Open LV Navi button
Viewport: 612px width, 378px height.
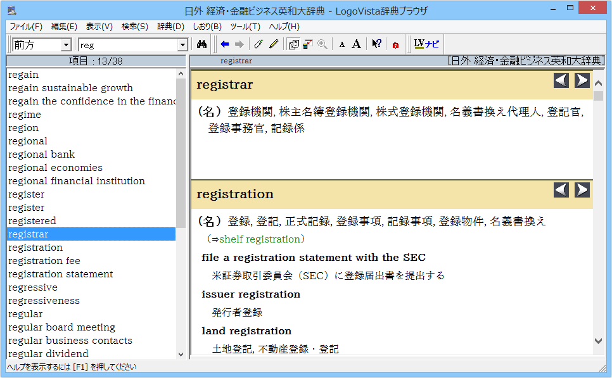pyautogui.click(x=426, y=44)
